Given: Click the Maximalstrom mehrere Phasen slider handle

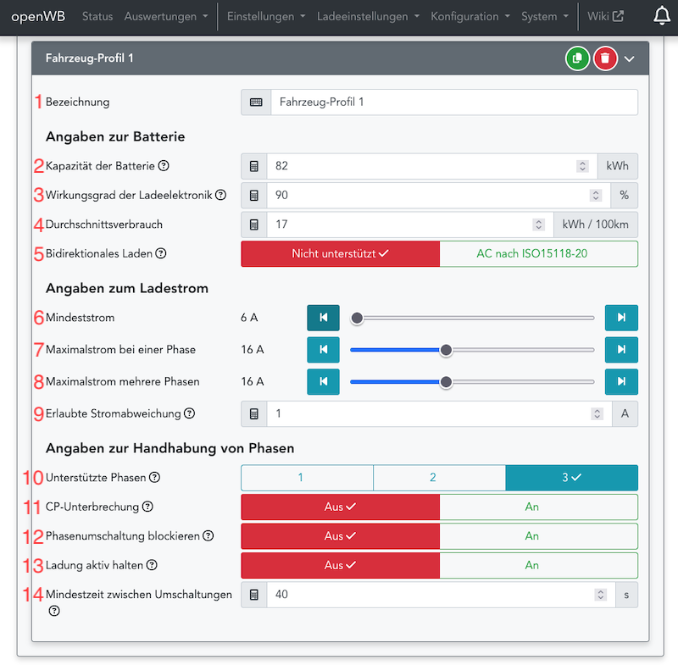Looking at the screenshot, I should (446, 382).
